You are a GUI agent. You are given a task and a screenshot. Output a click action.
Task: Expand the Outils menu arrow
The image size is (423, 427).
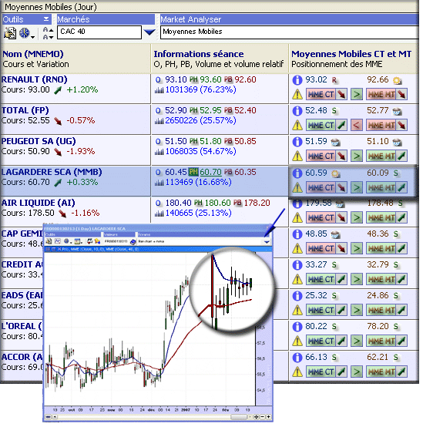(x=46, y=19)
